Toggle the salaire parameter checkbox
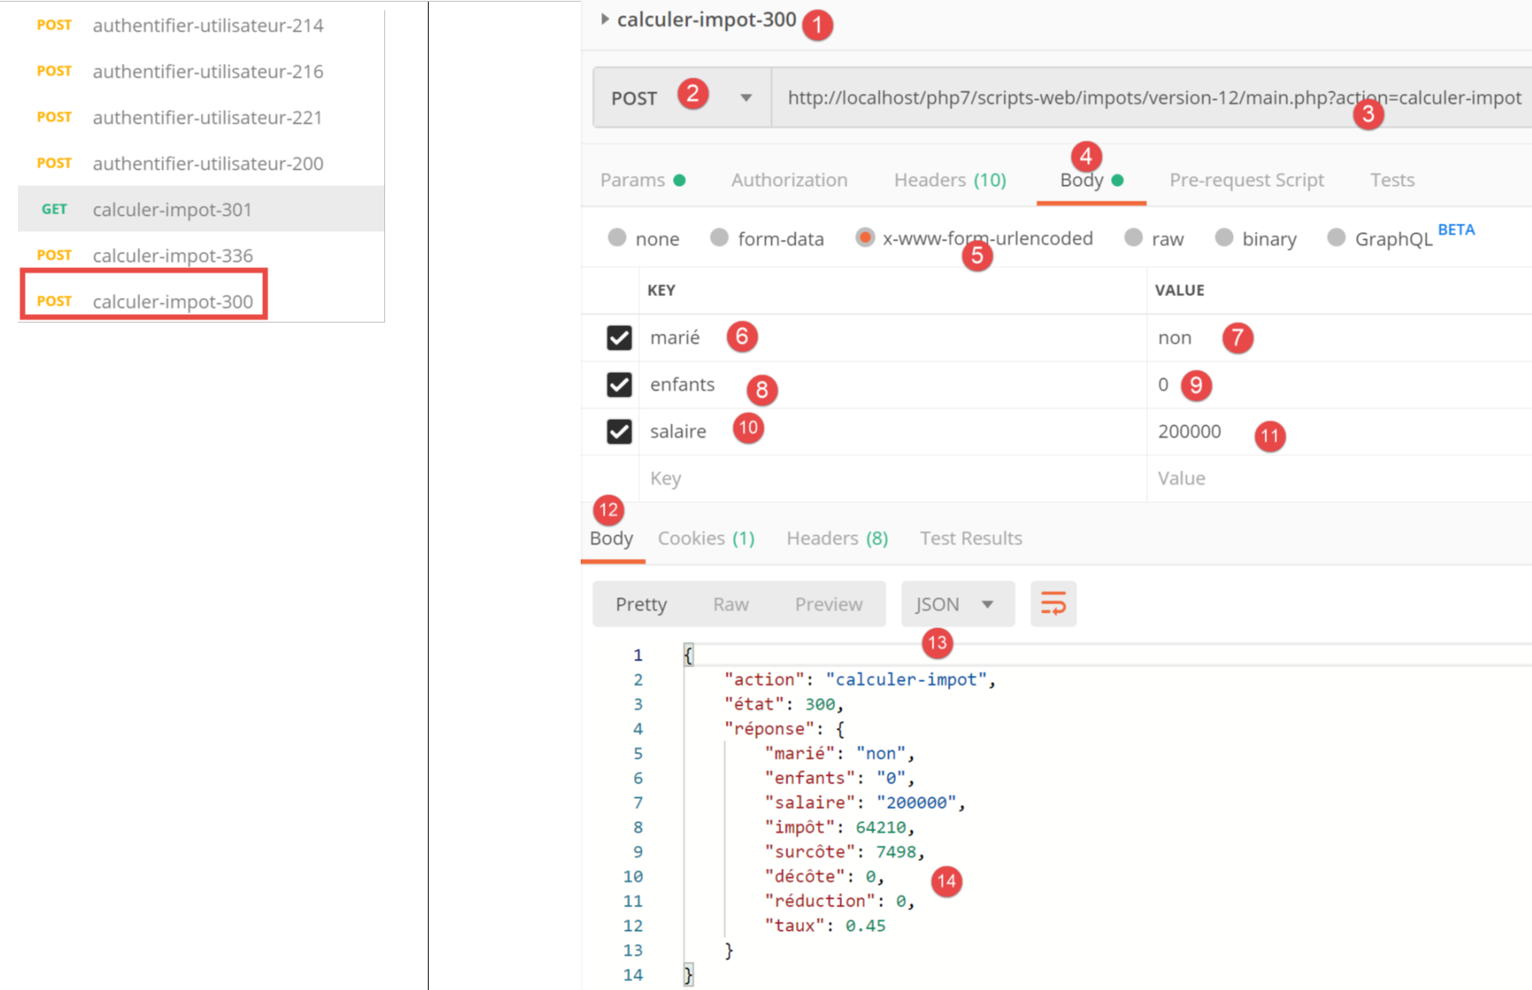The image size is (1532, 990). (619, 432)
